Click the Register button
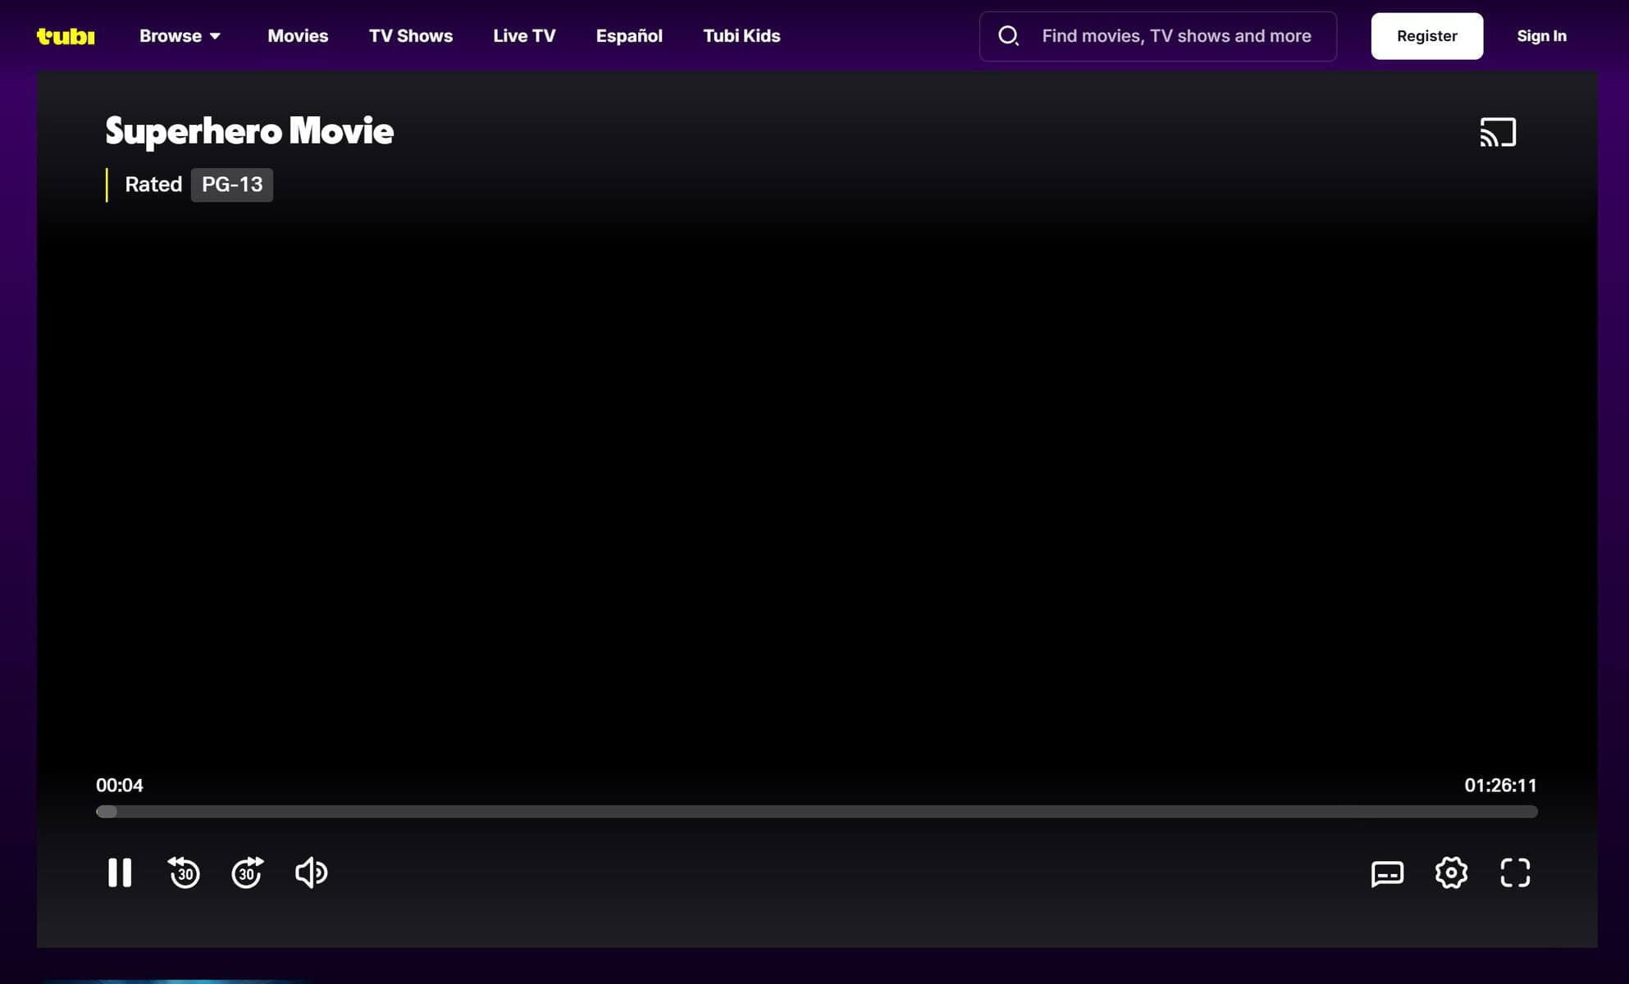Screen dimensions: 1629x984 [x=1426, y=36]
